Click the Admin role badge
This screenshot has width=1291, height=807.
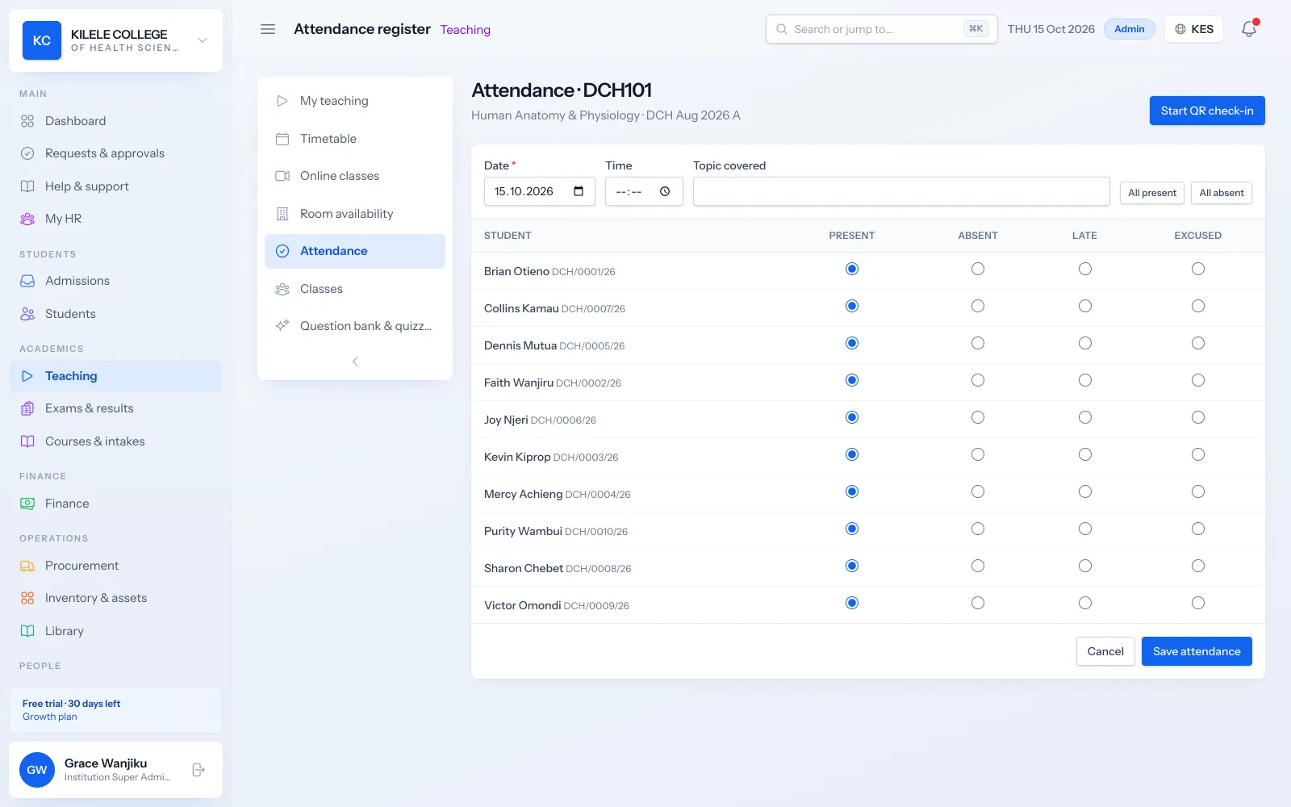(x=1130, y=29)
